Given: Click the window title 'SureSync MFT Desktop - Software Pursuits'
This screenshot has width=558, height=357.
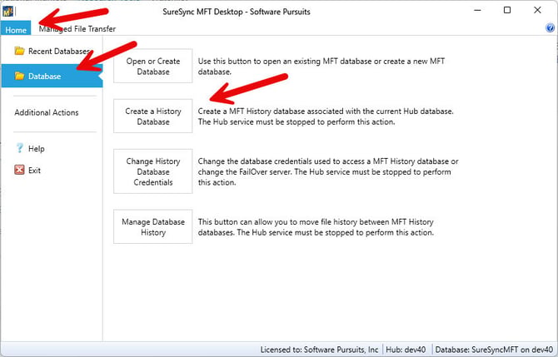Looking at the screenshot, I should pos(237,12).
